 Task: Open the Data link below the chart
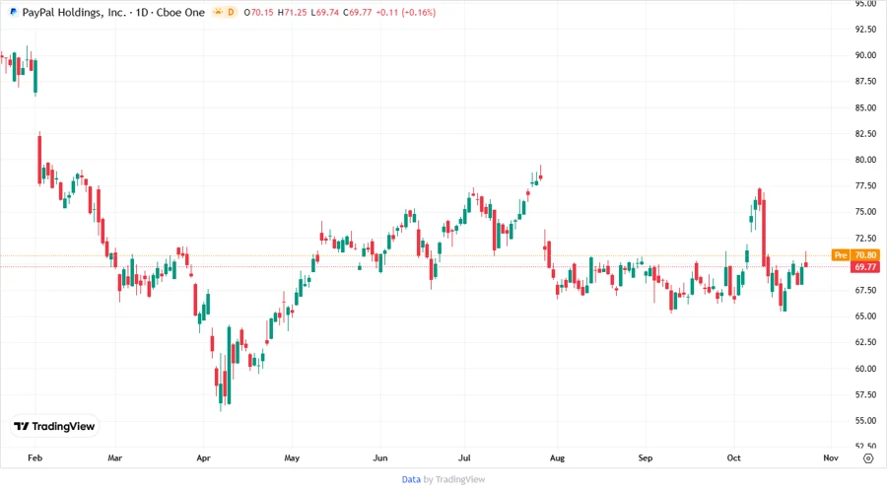click(411, 479)
